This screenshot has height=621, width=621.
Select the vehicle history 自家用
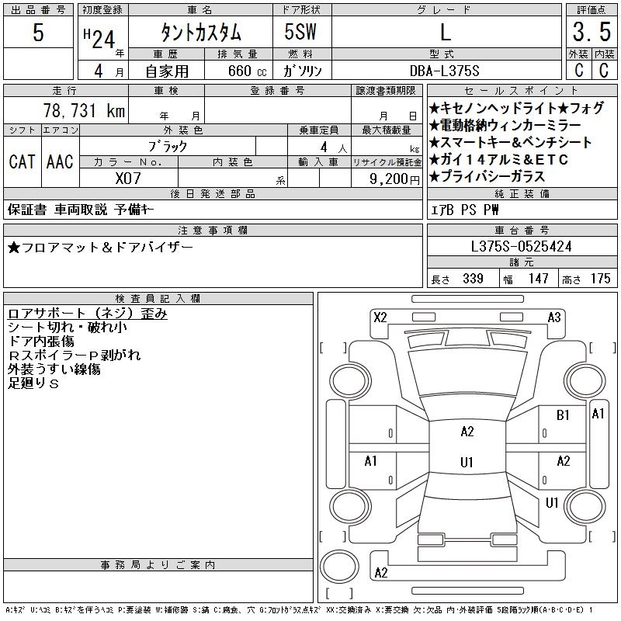(x=167, y=71)
